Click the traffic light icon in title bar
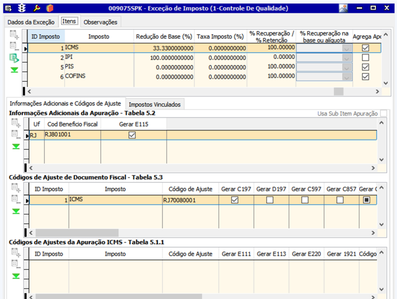 pyautogui.click(x=22, y=8)
